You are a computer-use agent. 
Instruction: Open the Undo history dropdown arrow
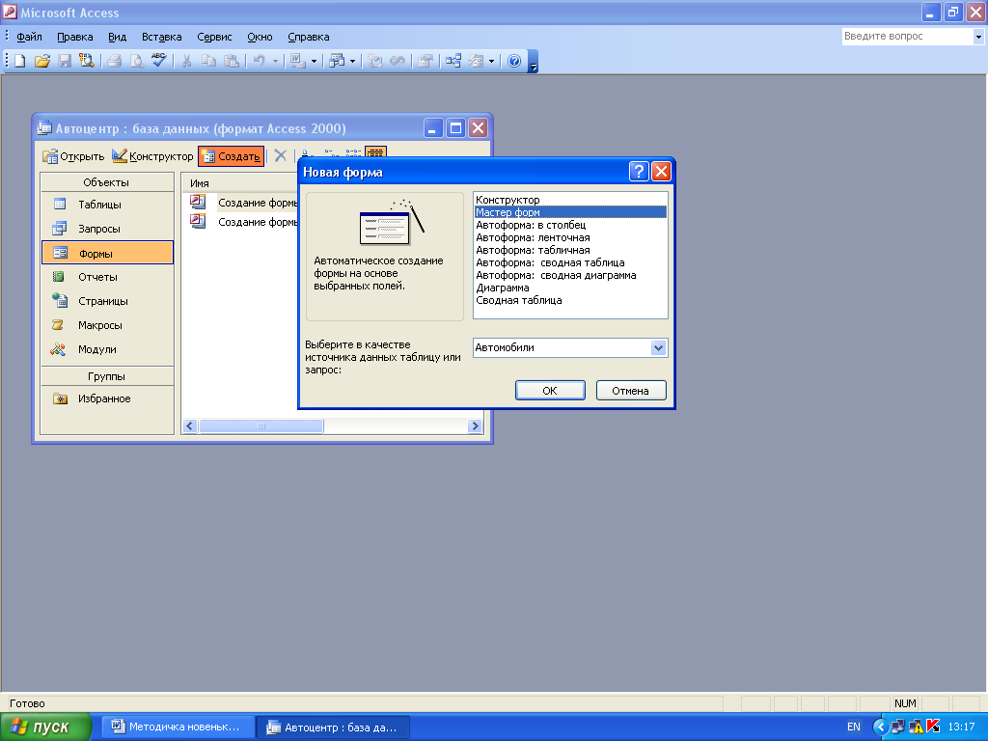[275, 61]
